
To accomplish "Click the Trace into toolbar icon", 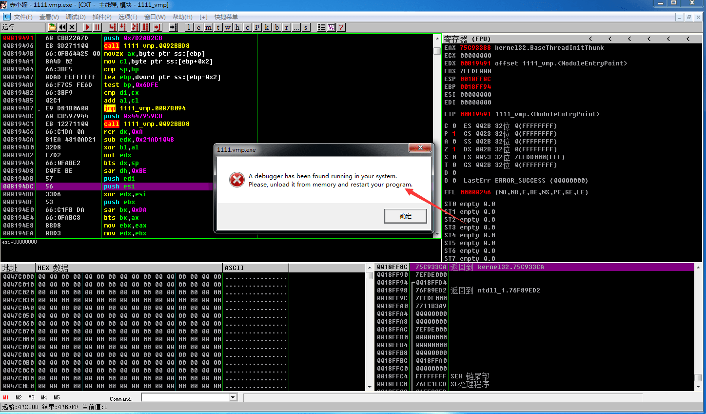I will [x=135, y=27].
